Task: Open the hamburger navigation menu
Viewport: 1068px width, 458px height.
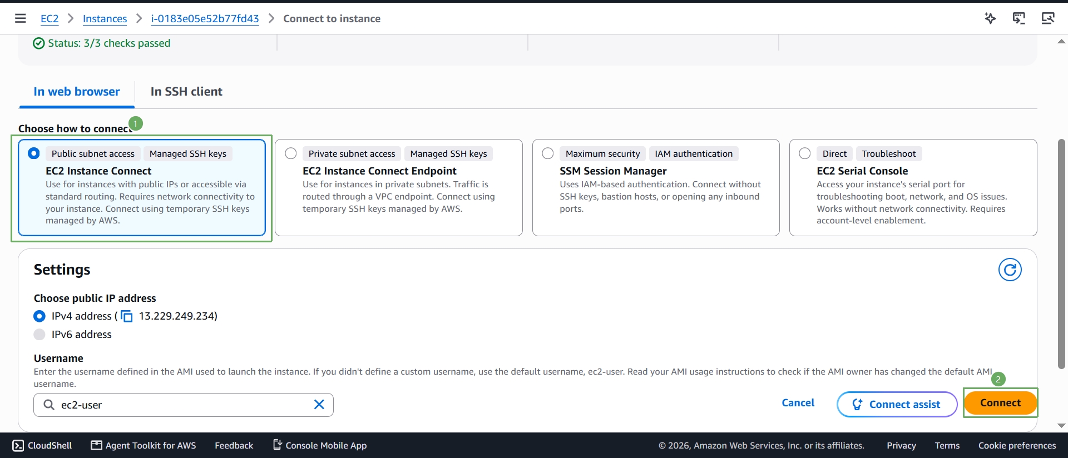Action: click(21, 18)
